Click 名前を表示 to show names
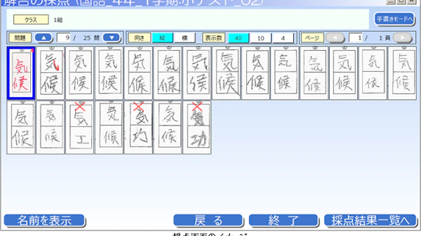The height and width of the screenshot is (236, 421). click(45, 221)
